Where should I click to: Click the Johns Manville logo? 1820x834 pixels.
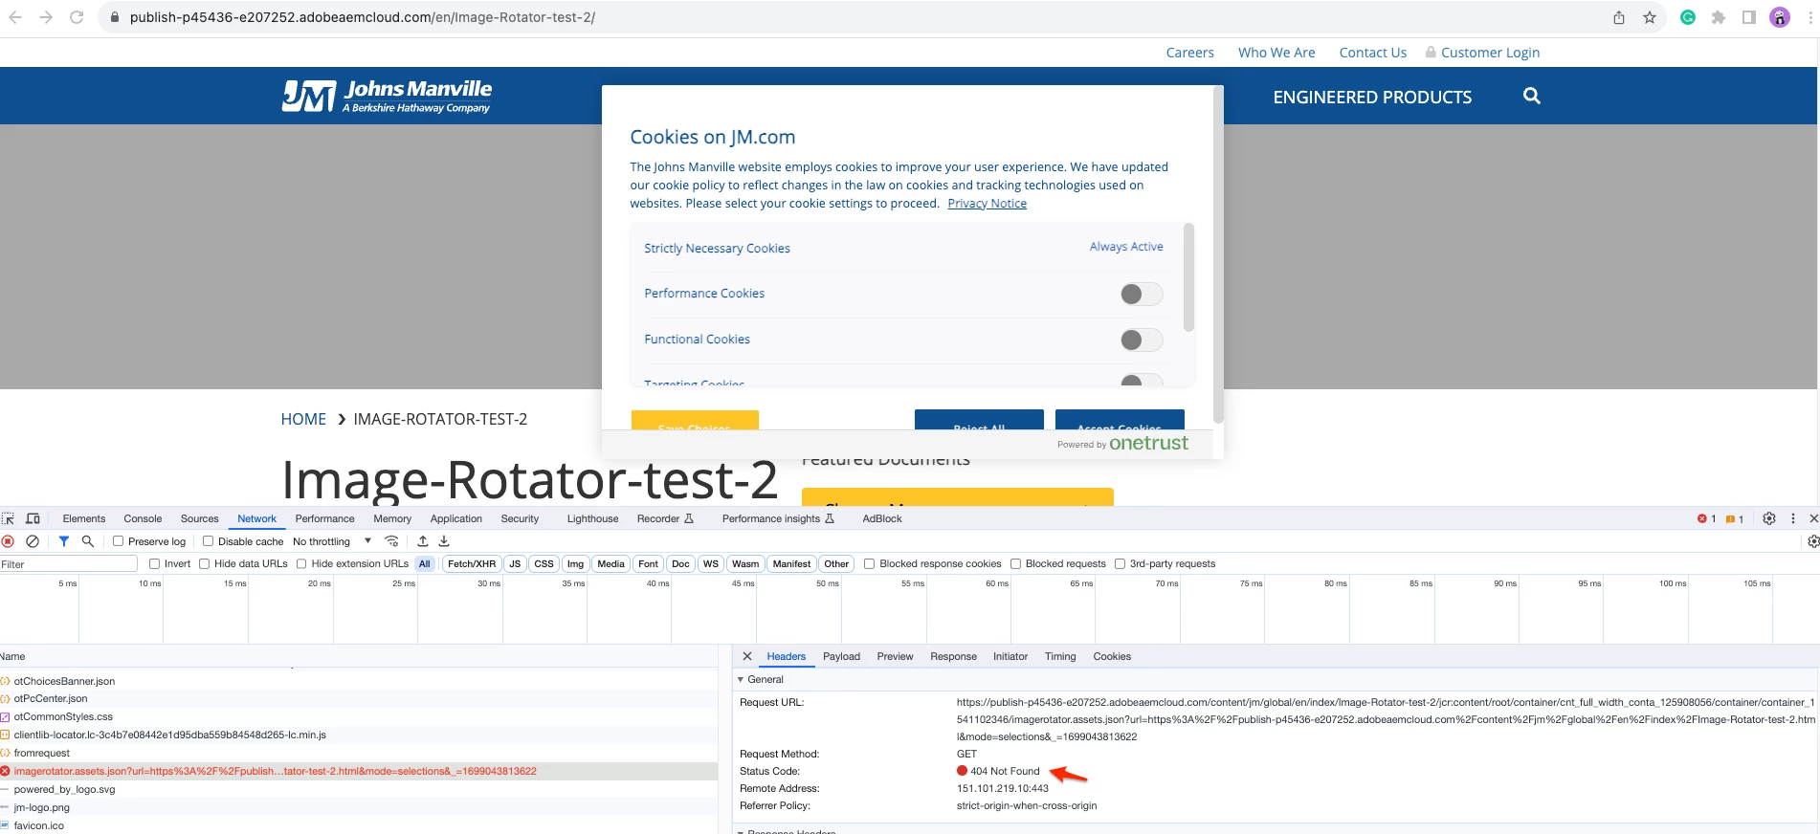coord(387,96)
